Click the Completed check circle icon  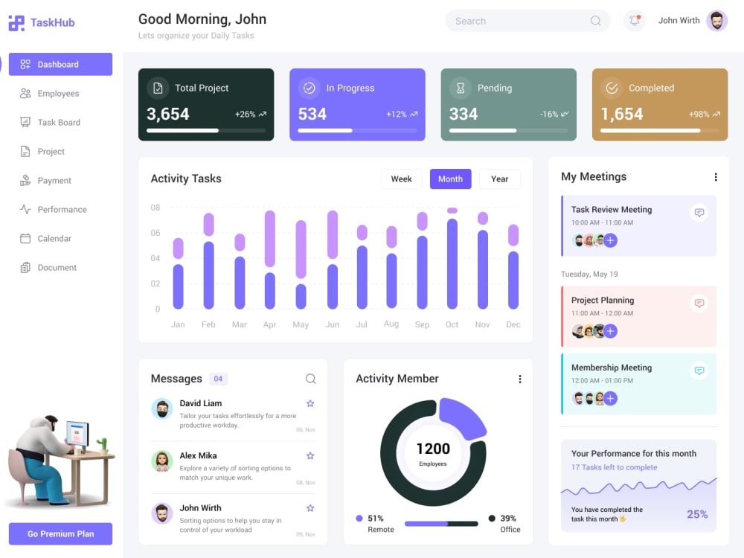click(612, 88)
